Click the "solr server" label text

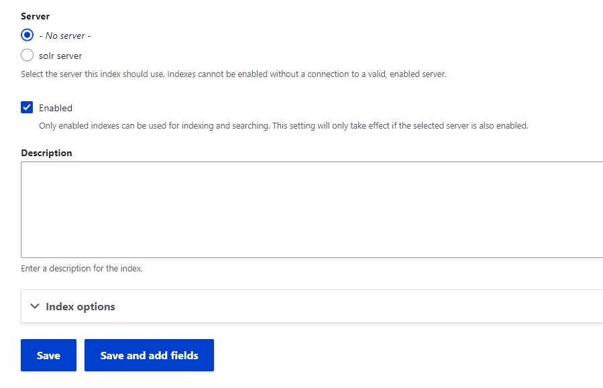pyautogui.click(x=60, y=56)
